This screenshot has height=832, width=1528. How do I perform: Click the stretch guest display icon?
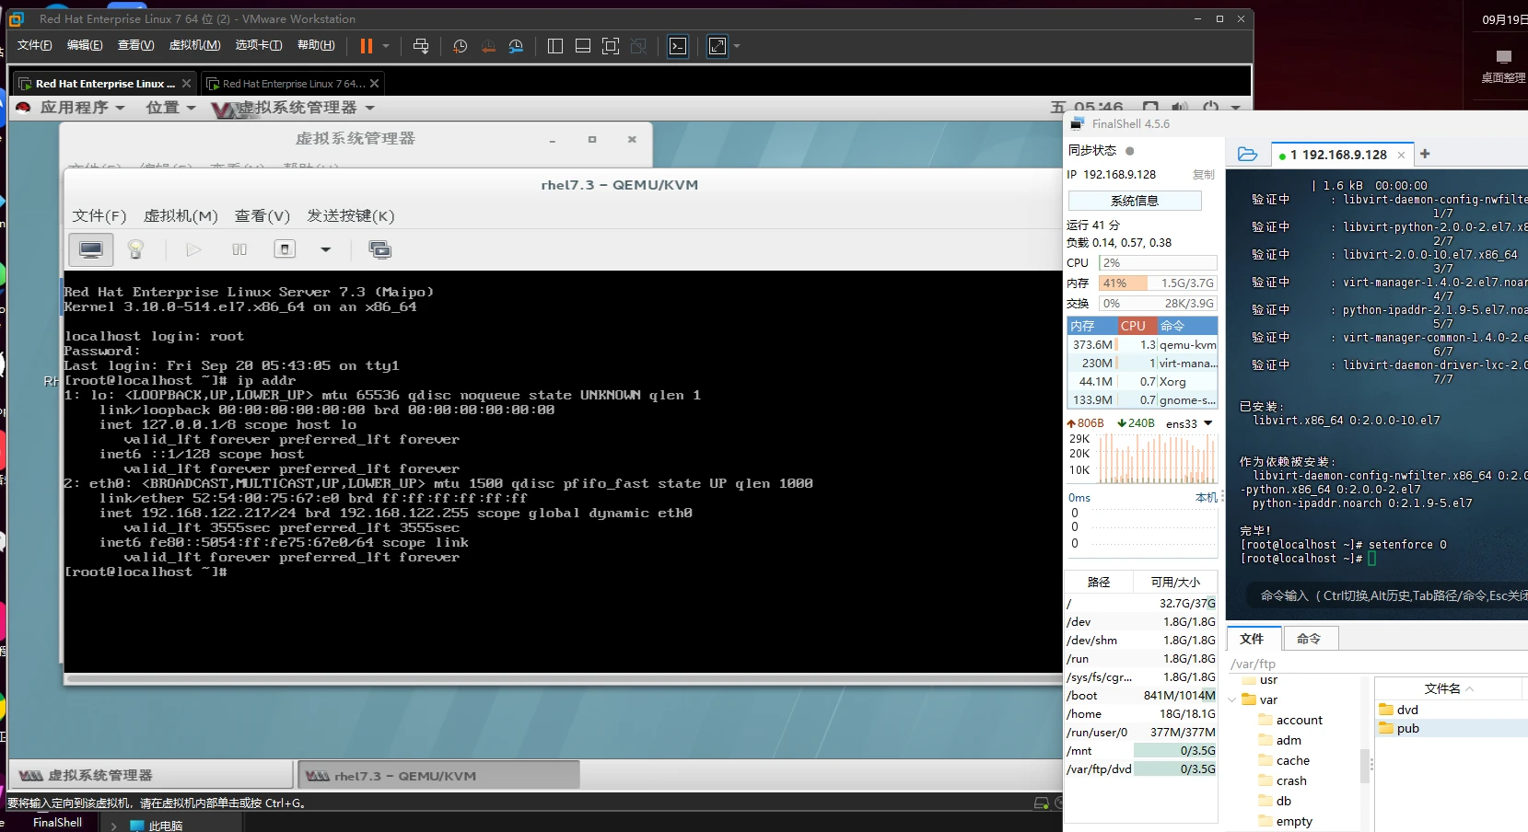point(717,46)
